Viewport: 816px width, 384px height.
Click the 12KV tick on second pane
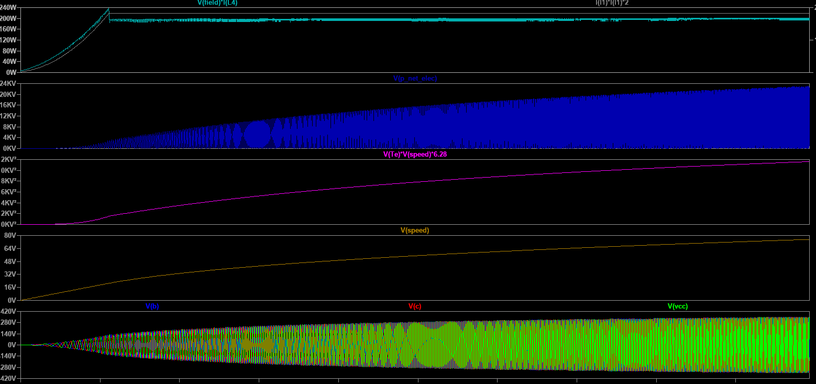pos(9,116)
